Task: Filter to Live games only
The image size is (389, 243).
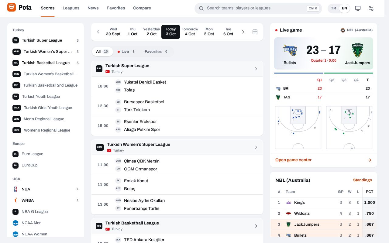Action: pyautogui.click(x=126, y=52)
